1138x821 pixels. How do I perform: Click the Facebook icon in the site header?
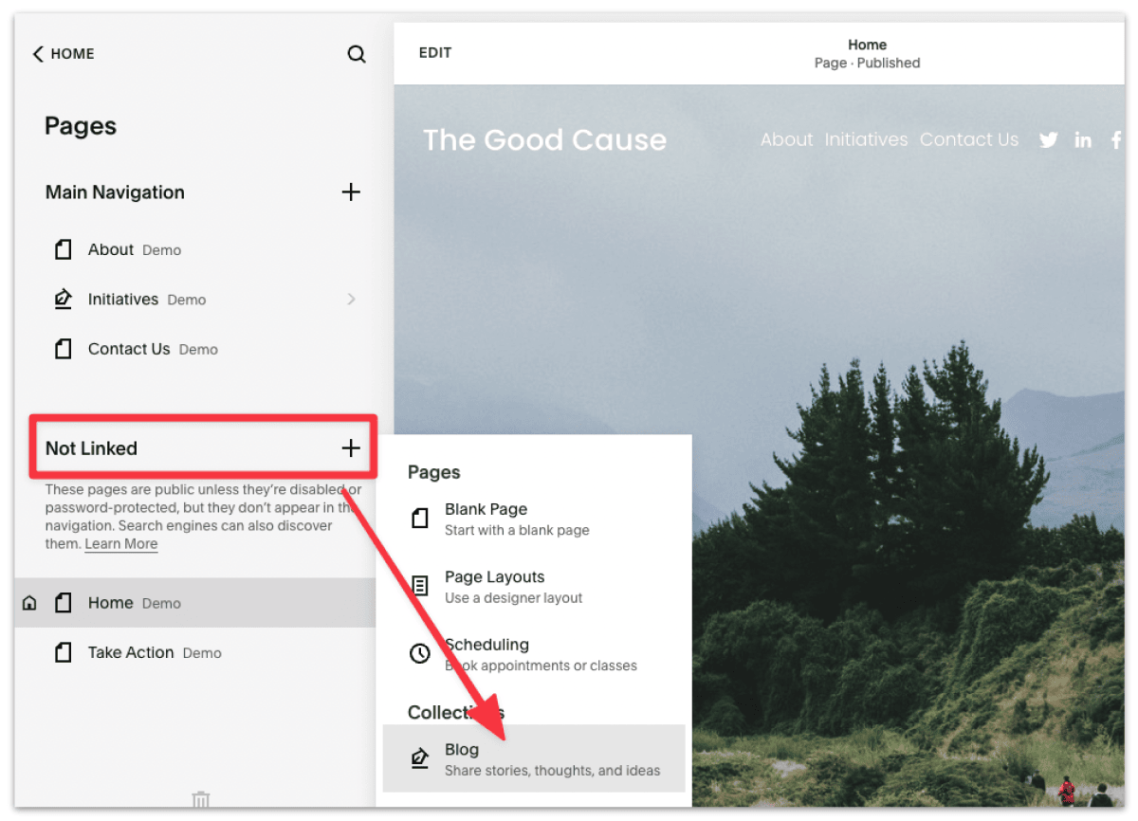tap(1116, 139)
